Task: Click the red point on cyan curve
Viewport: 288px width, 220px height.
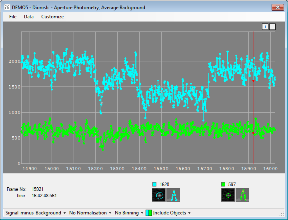Action: point(254,81)
